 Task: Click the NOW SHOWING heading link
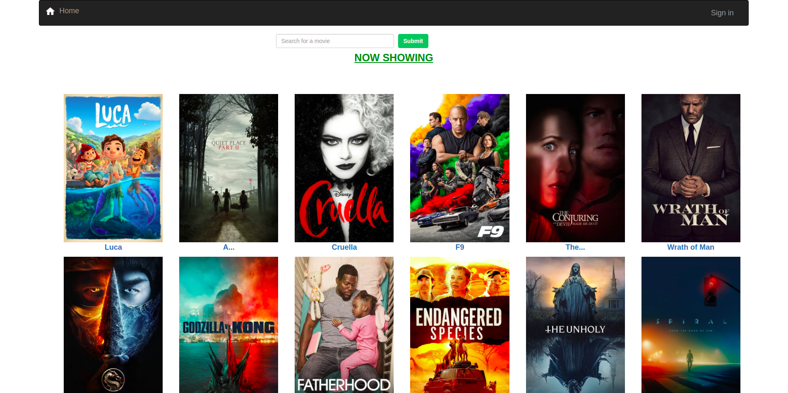point(394,58)
